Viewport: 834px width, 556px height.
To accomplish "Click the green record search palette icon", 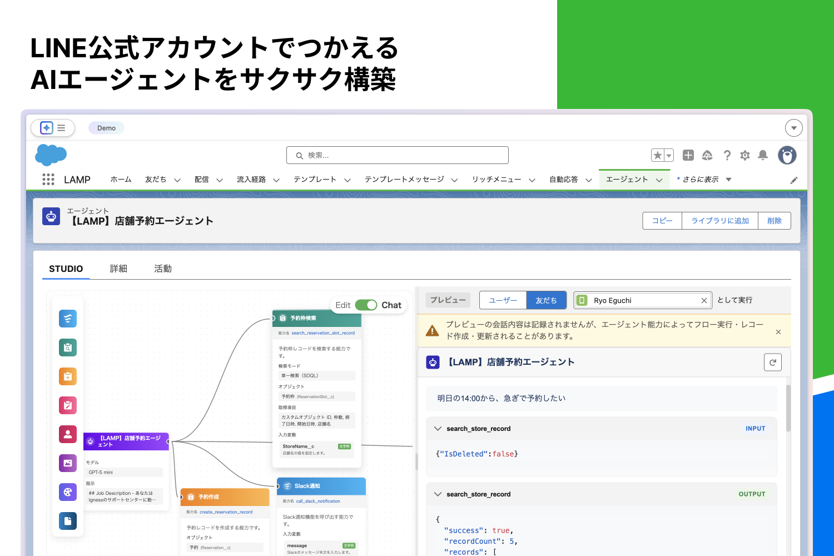I will [x=68, y=348].
